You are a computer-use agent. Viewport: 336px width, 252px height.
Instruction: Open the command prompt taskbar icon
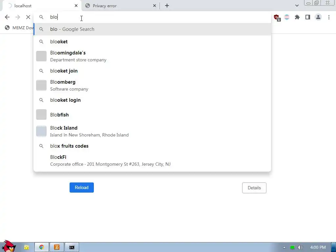point(72,247)
